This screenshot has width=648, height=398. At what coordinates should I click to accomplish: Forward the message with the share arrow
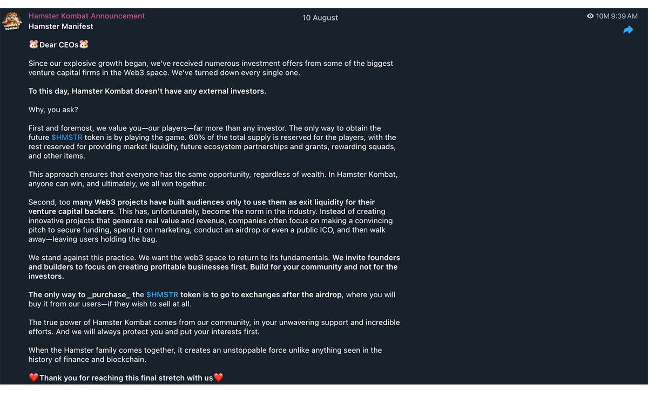click(628, 30)
